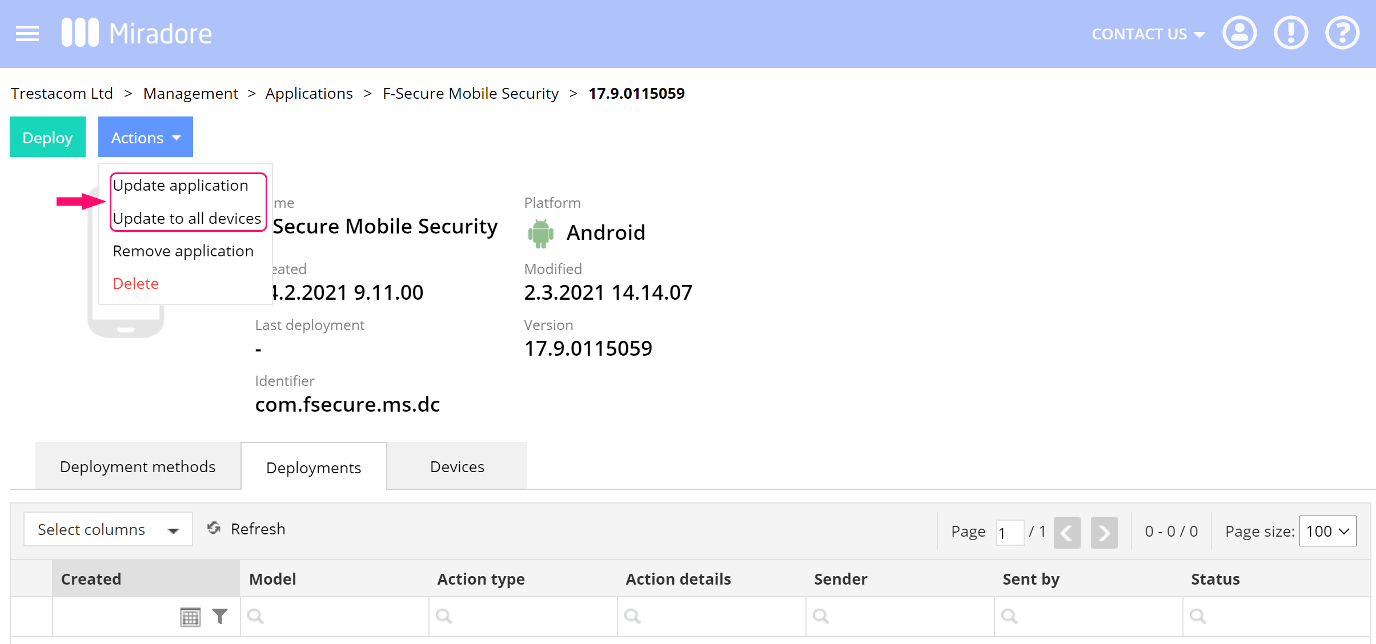Switch to Deployment methods tab

138,466
